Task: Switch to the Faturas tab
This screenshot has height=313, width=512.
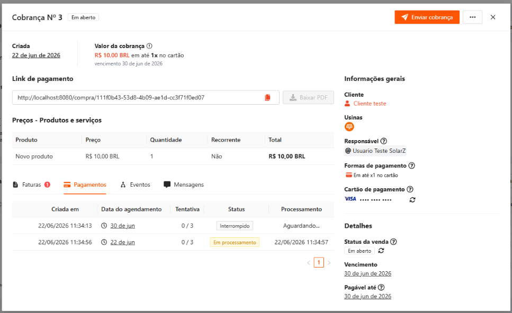Action: click(x=31, y=185)
